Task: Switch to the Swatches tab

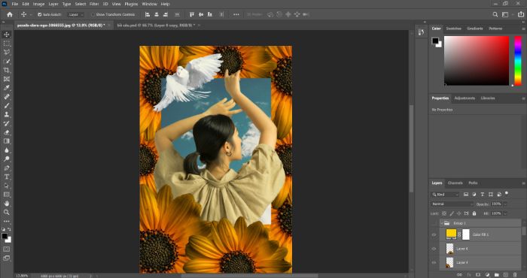Action: pyautogui.click(x=453, y=29)
